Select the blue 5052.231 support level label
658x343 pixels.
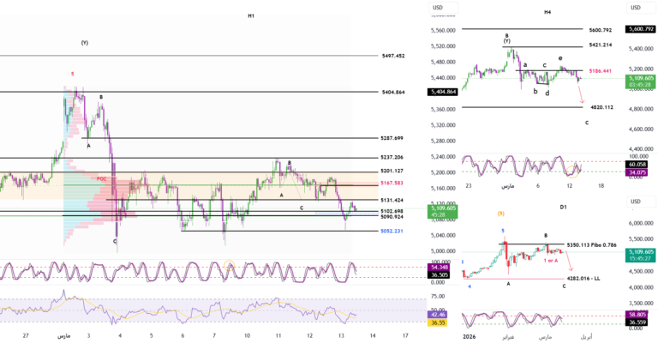click(x=392, y=231)
